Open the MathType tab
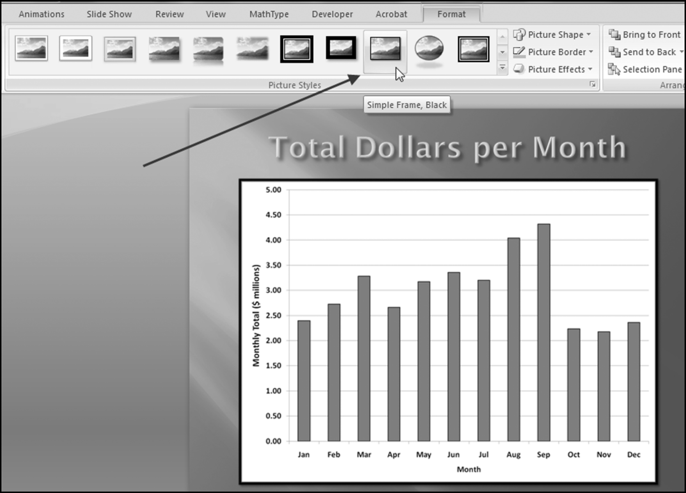 coord(269,14)
